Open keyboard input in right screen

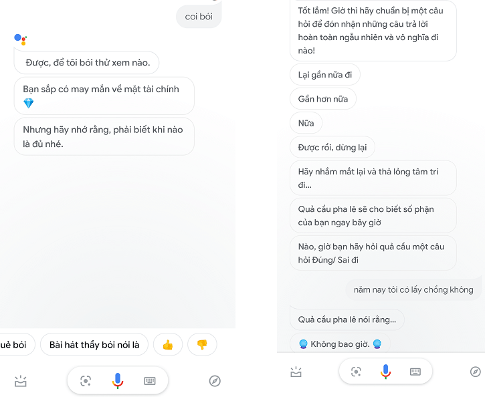coord(415,372)
